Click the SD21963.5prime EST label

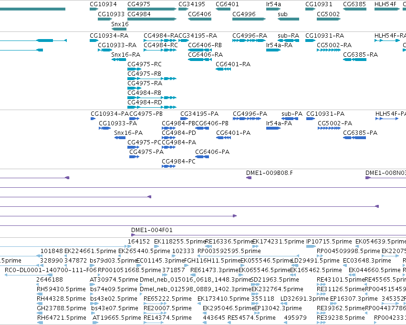click(275, 280)
